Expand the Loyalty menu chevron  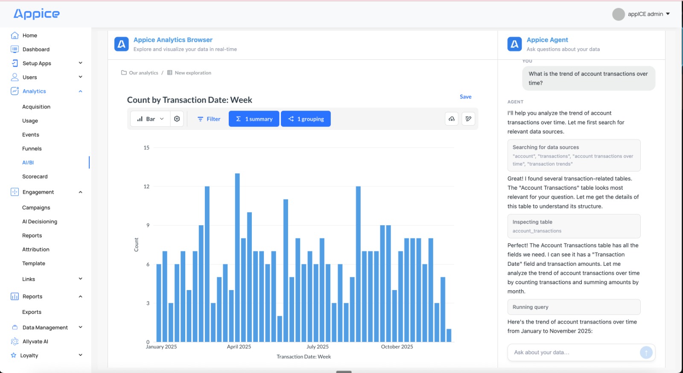[x=80, y=355]
